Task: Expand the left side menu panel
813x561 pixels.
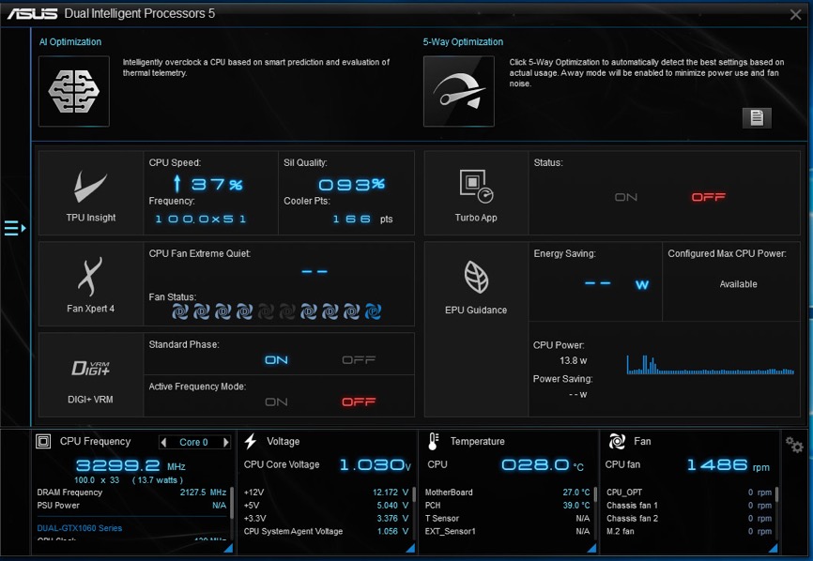Action: tap(15, 228)
